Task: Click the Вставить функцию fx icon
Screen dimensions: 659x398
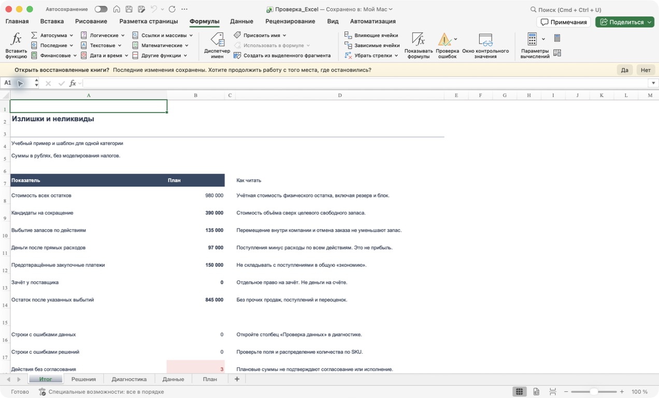Action: 17,39
